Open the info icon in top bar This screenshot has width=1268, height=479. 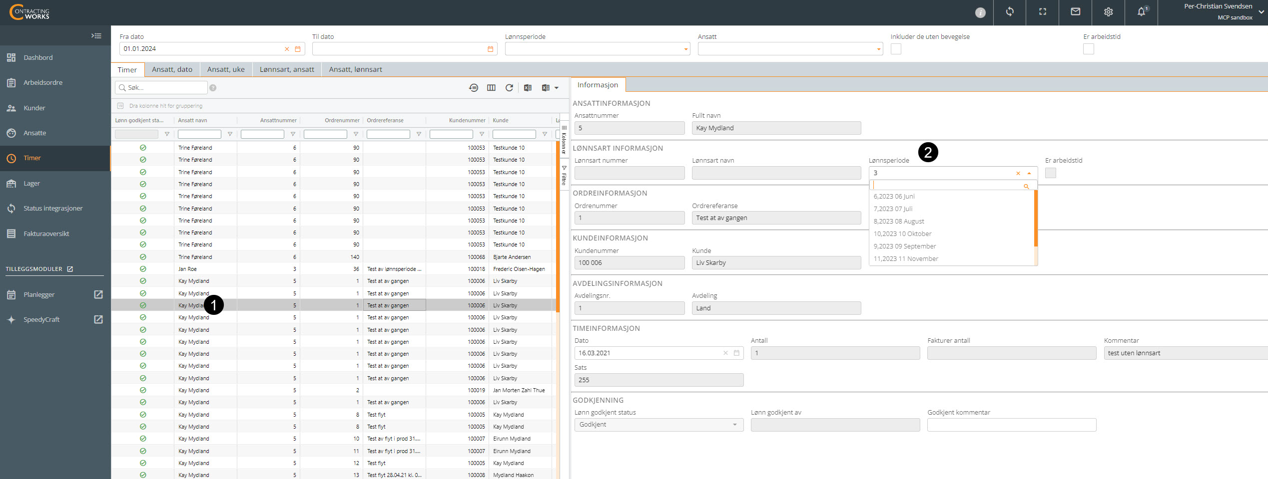tap(980, 12)
